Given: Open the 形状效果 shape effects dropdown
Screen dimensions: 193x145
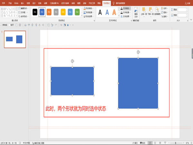Looking at the screenshot, I should click(x=90, y=16).
